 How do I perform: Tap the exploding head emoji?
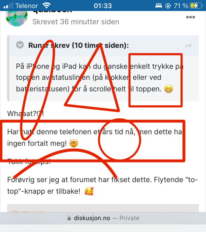(74, 143)
